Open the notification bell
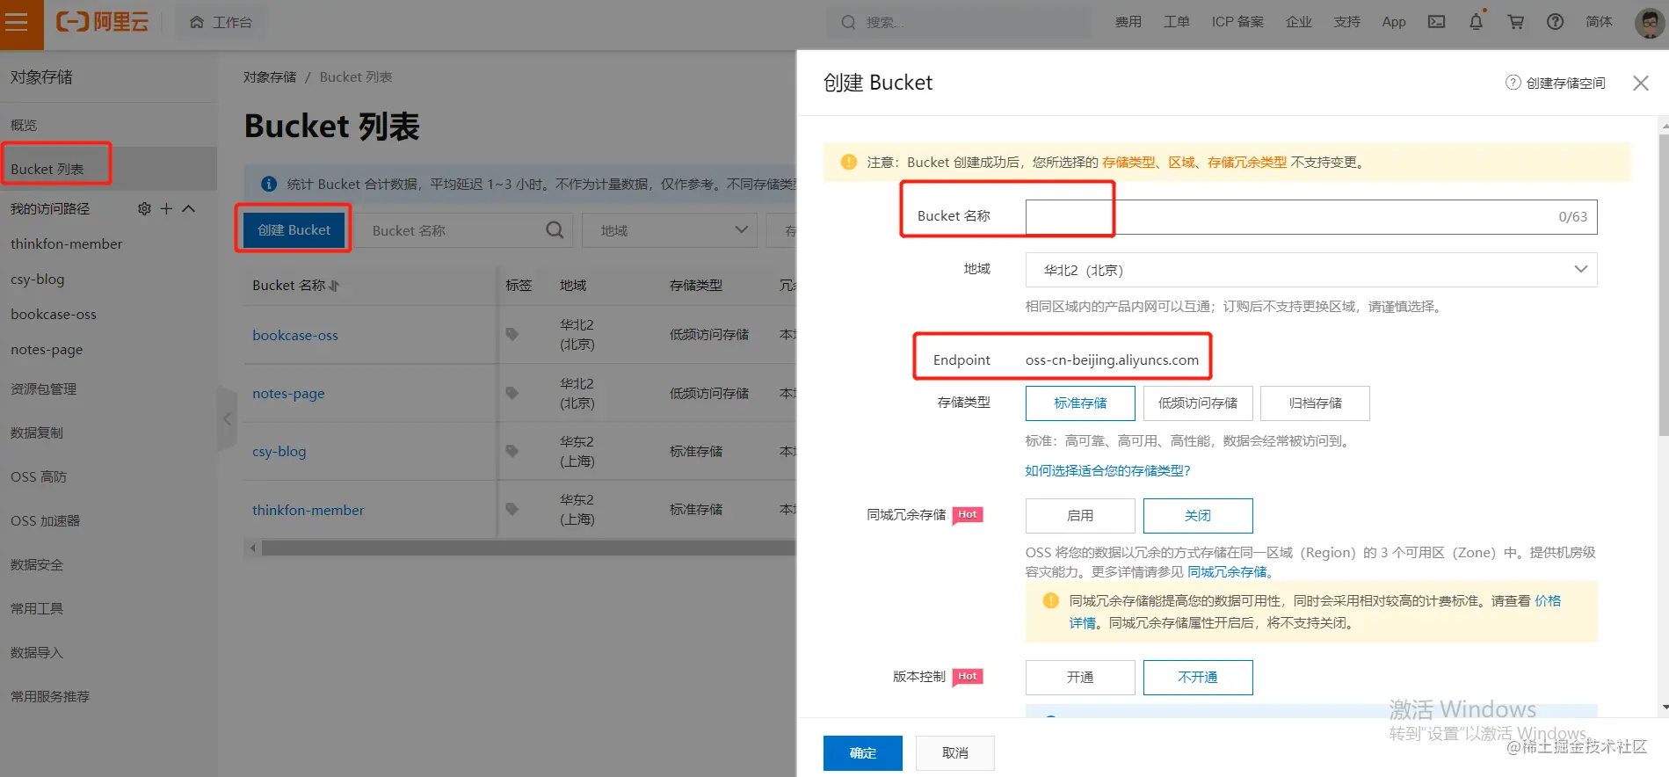 (x=1477, y=22)
